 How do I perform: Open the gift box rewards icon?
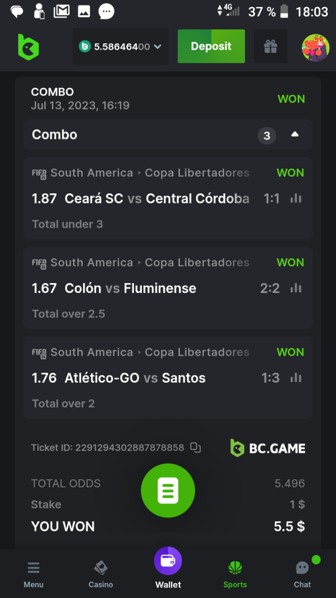(x=270, y=47)
